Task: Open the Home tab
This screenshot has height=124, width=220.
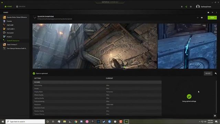Action: (8, 7)
